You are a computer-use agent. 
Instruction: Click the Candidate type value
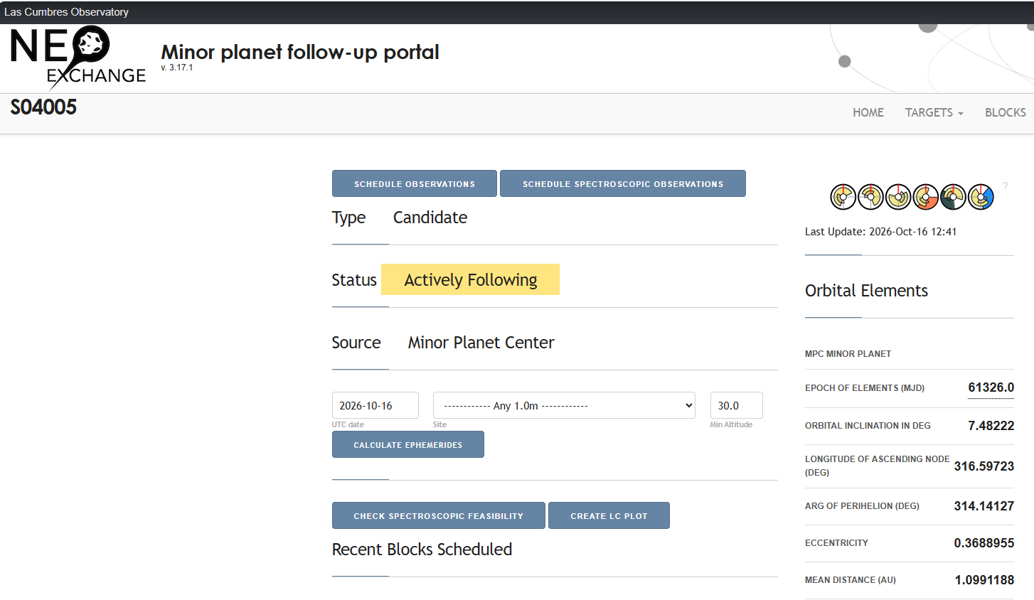tap(430, 218)
